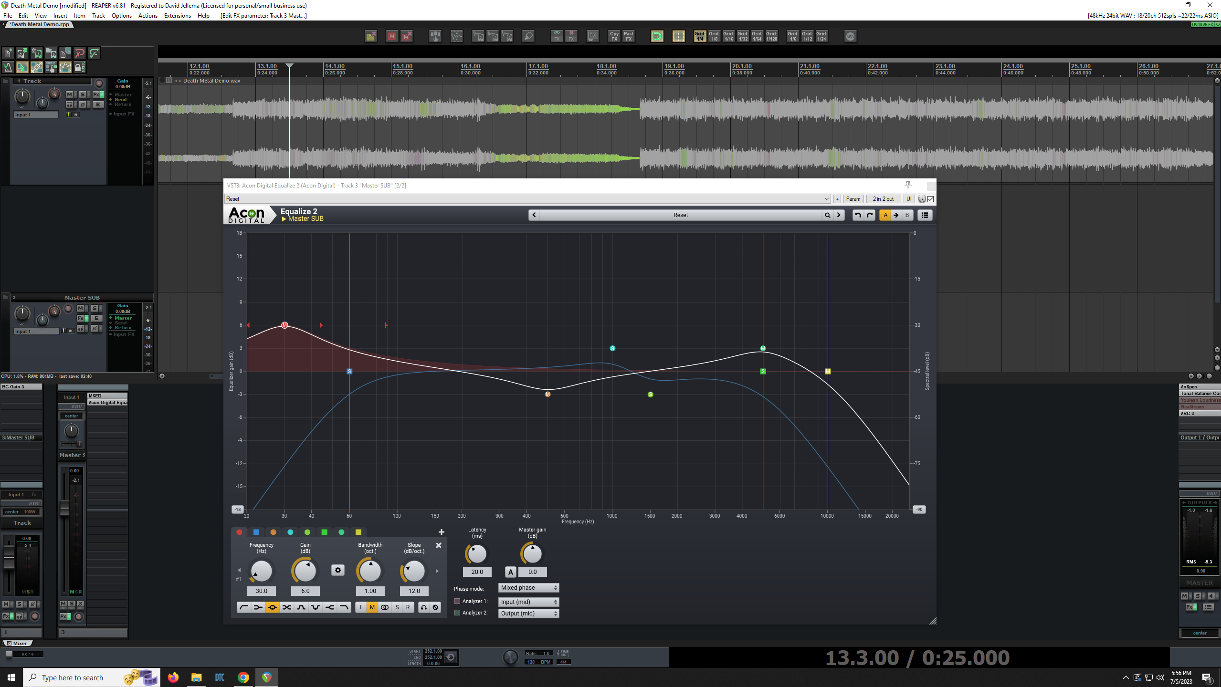Open the Track menu

pyautogui.click(x=98, y=16)
